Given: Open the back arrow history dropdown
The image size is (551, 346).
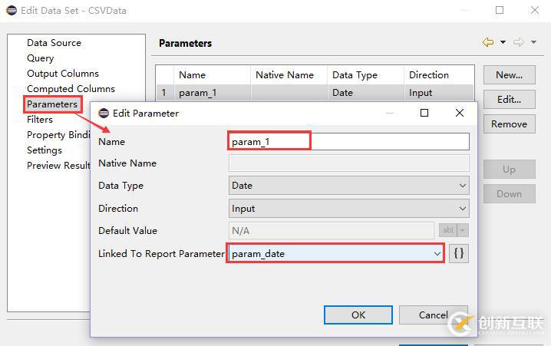Looking at the screenshot, I should (503, 43).
